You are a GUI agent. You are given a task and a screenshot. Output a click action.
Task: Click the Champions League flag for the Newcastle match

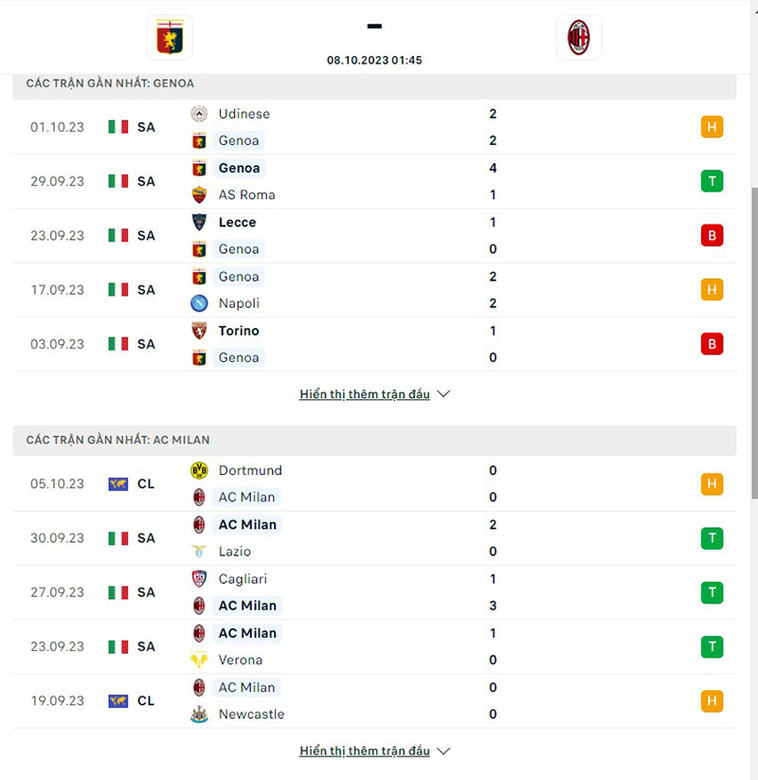coord(117,701)
